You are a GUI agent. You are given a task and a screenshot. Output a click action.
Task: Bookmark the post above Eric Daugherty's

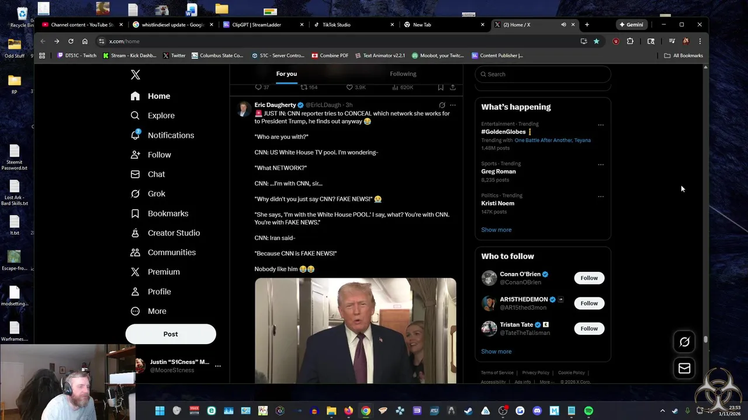pyautogui.click(x=441, y=87)
